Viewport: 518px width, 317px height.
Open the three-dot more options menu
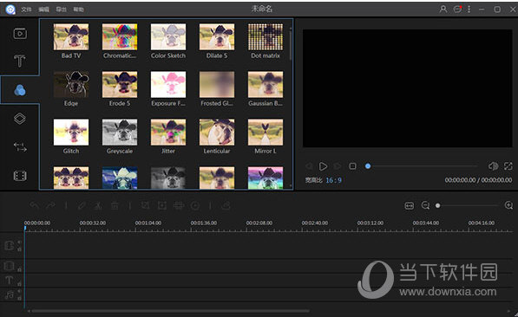click(x=469, y=10)
